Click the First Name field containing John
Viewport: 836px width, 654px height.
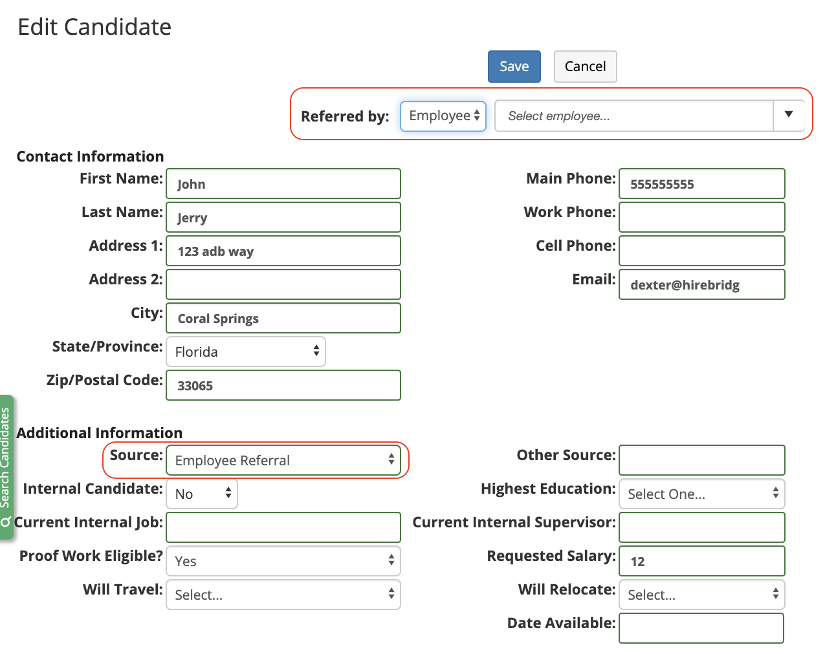pos(283,184)
